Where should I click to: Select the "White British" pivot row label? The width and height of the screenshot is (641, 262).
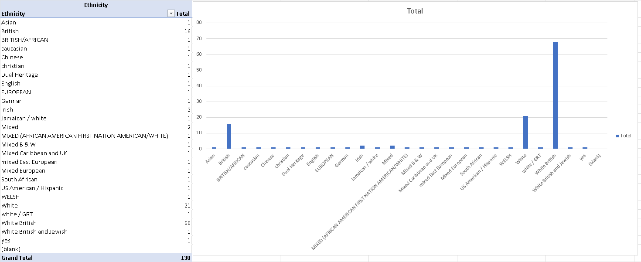click(x=19, y=223)
